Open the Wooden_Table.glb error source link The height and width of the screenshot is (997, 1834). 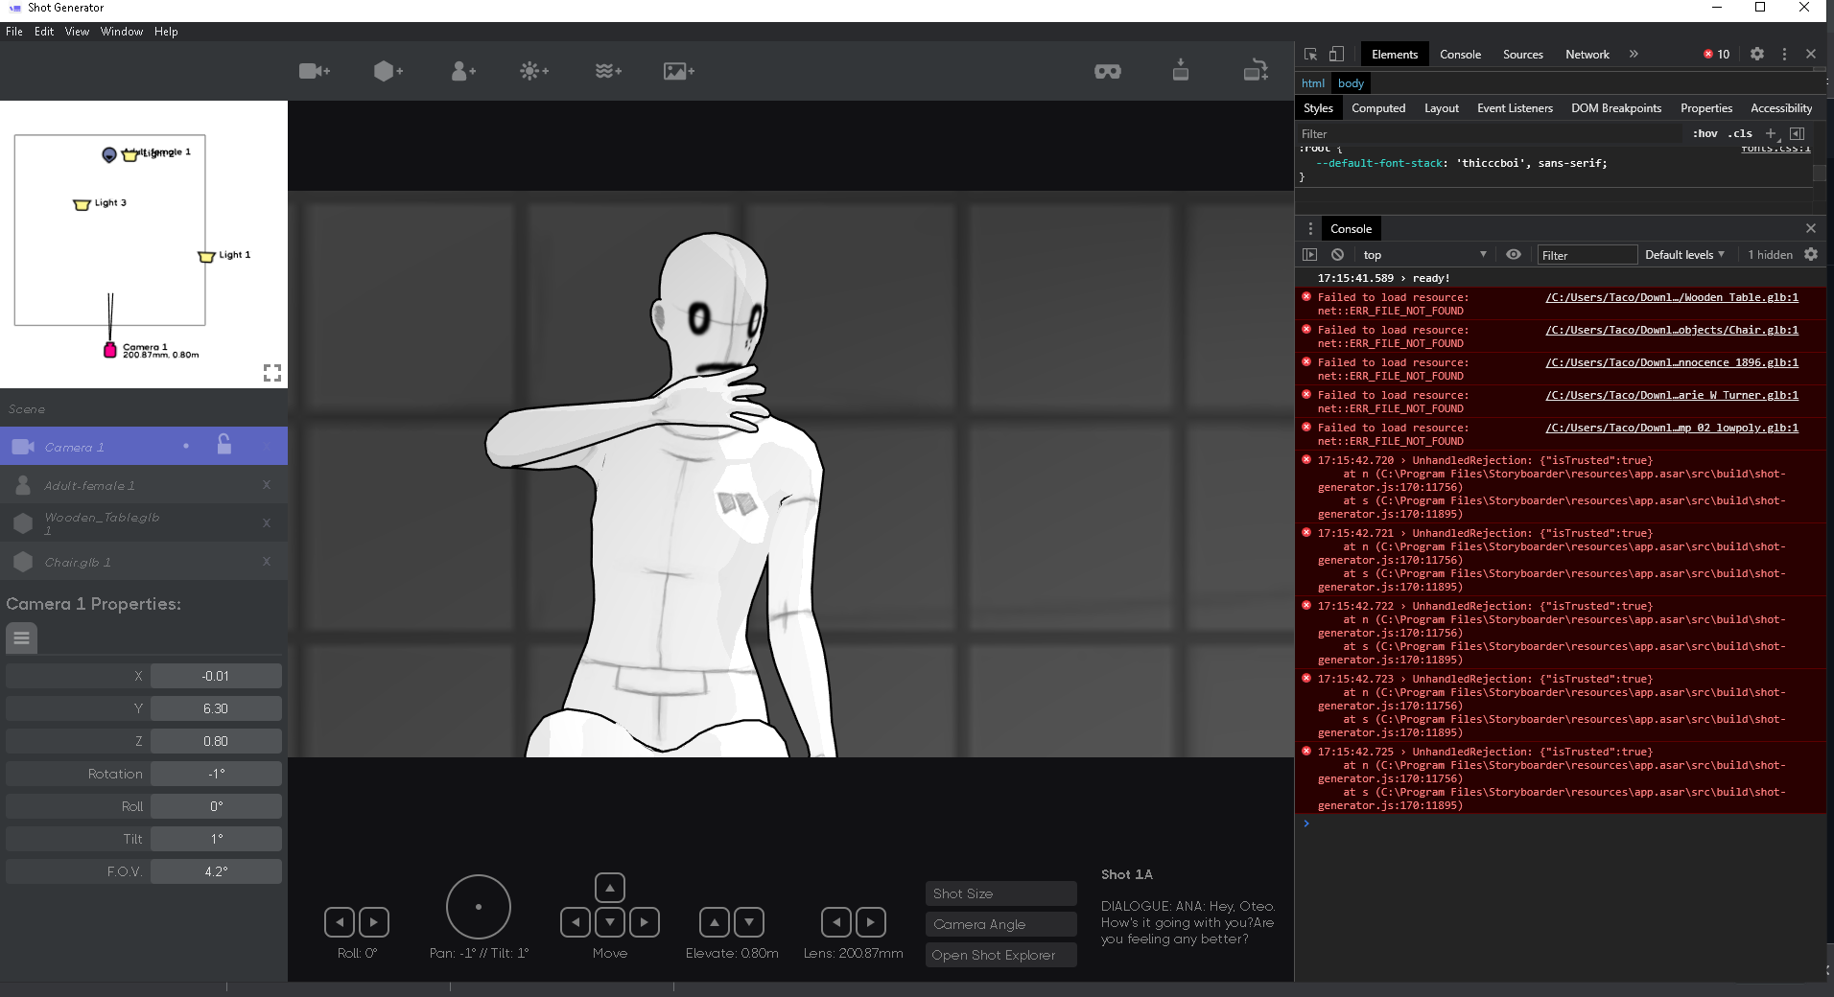pos(1672,297)
